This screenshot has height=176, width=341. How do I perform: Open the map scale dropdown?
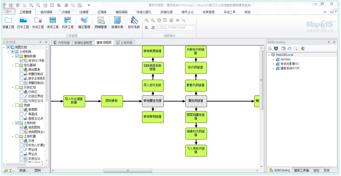193,28
